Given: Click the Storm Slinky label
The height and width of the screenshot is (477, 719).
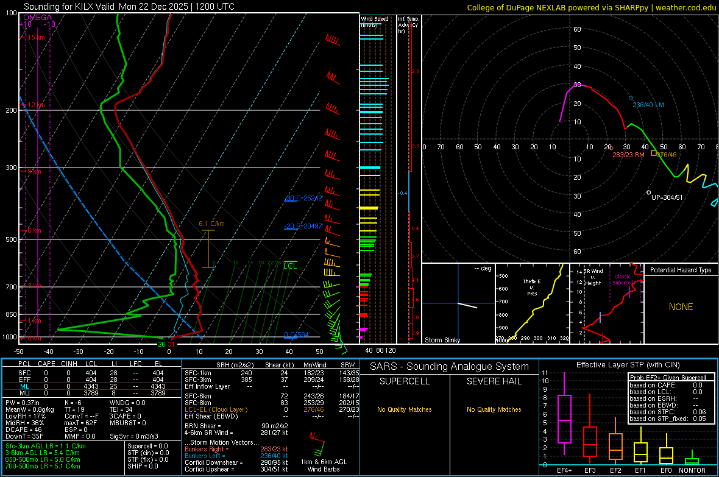Looking at the screenshot, I should pos(442,340).
